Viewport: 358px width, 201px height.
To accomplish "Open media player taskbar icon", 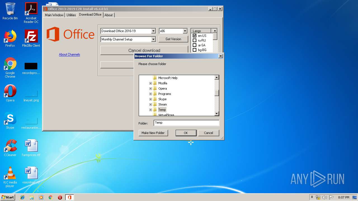I will 41,197.
